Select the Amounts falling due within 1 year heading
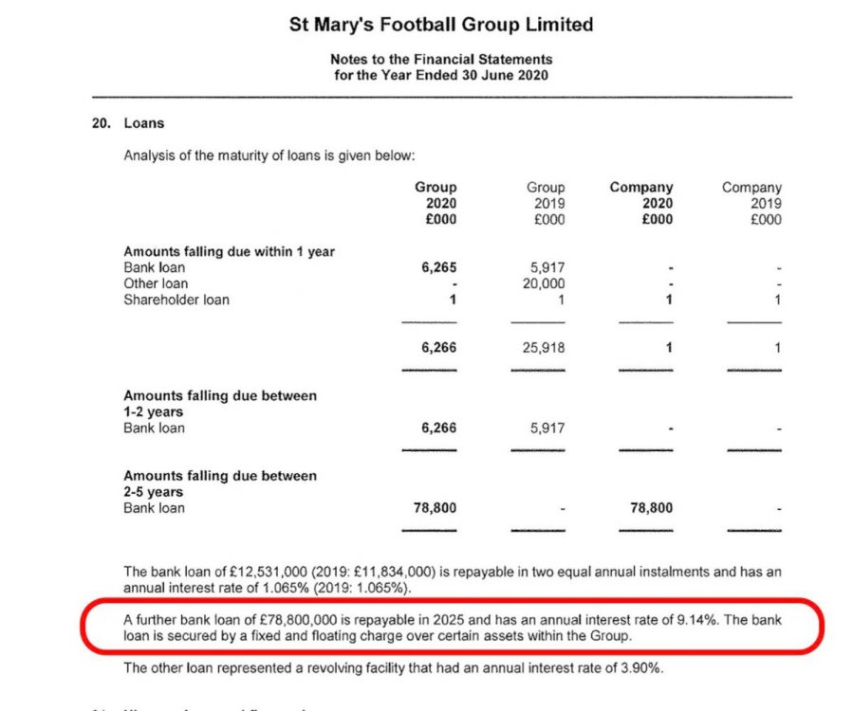 (x=229, y=251)
